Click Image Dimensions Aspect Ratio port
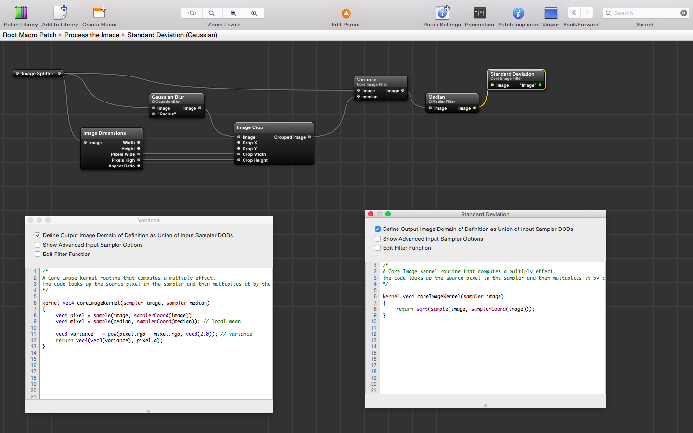 tap(139, 166)
